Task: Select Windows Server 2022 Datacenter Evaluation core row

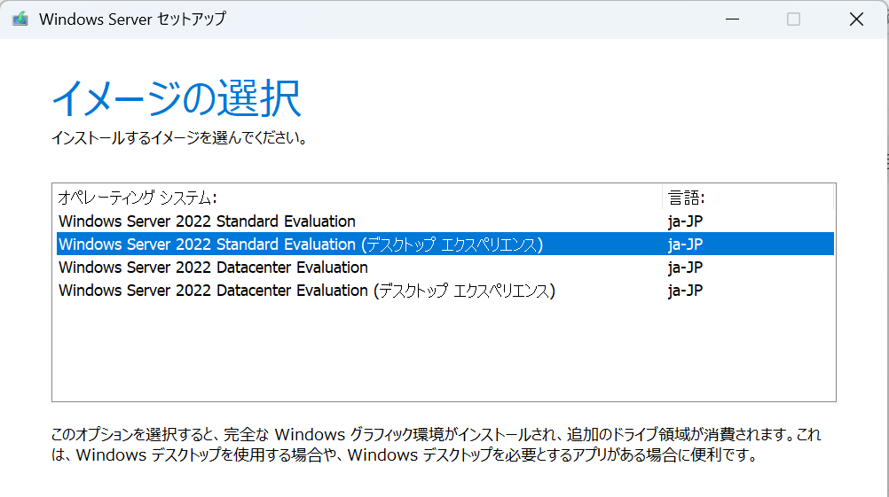Action: coord(445,268)
